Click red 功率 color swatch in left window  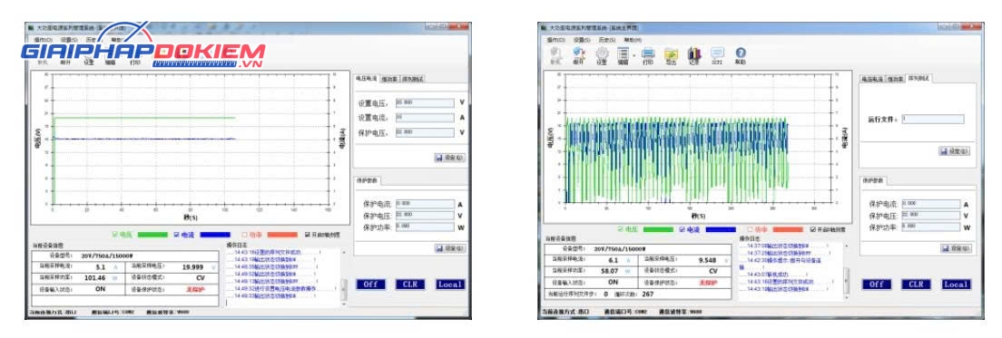click(282, 235)
